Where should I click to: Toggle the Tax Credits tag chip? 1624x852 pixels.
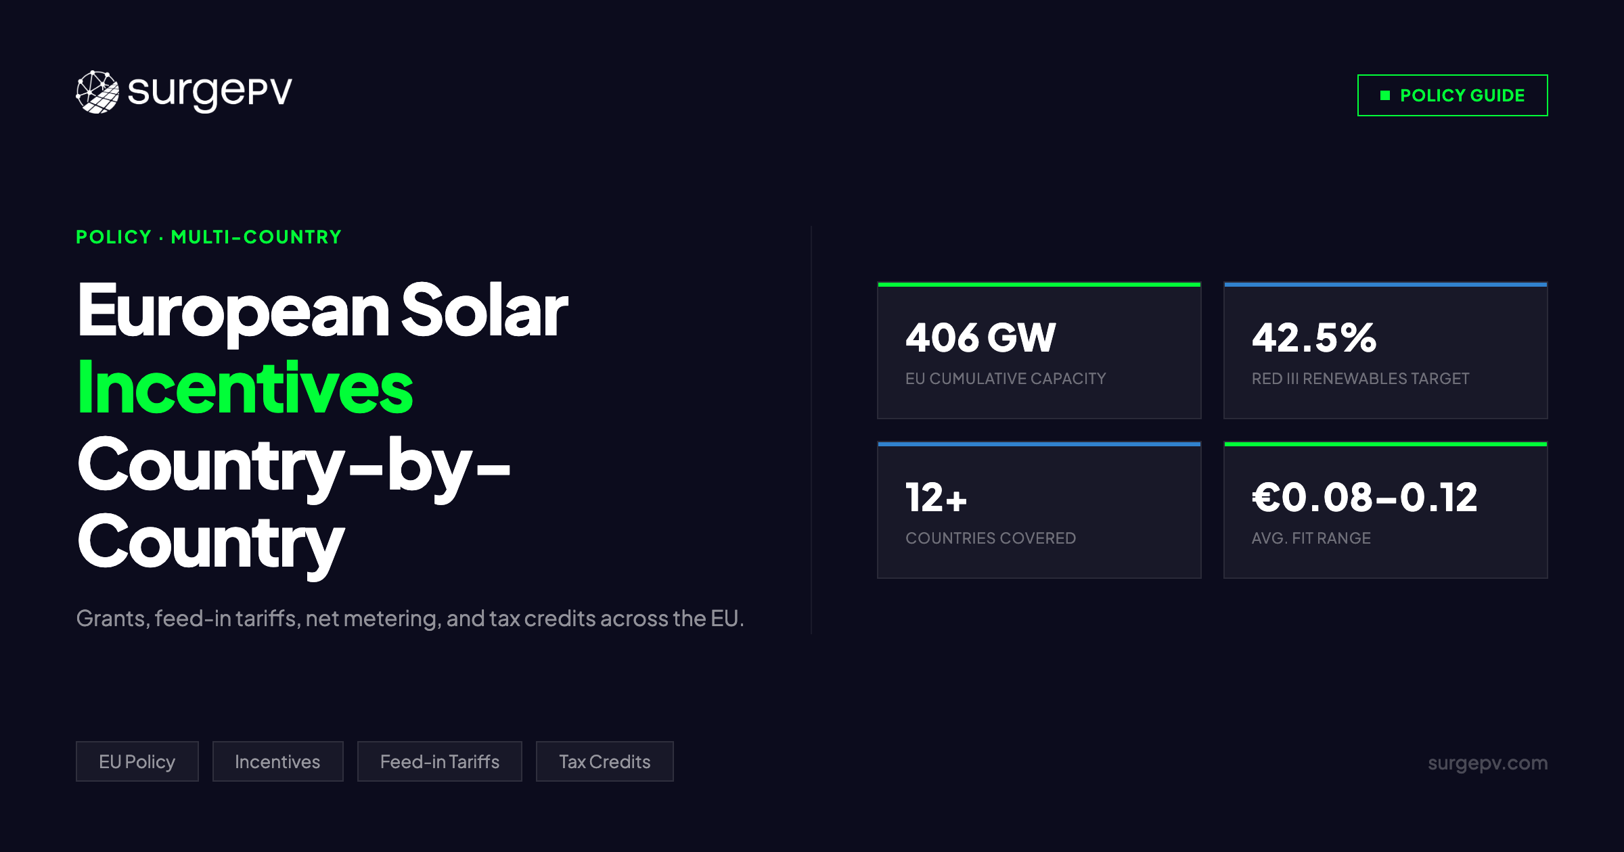click(604, 761)
